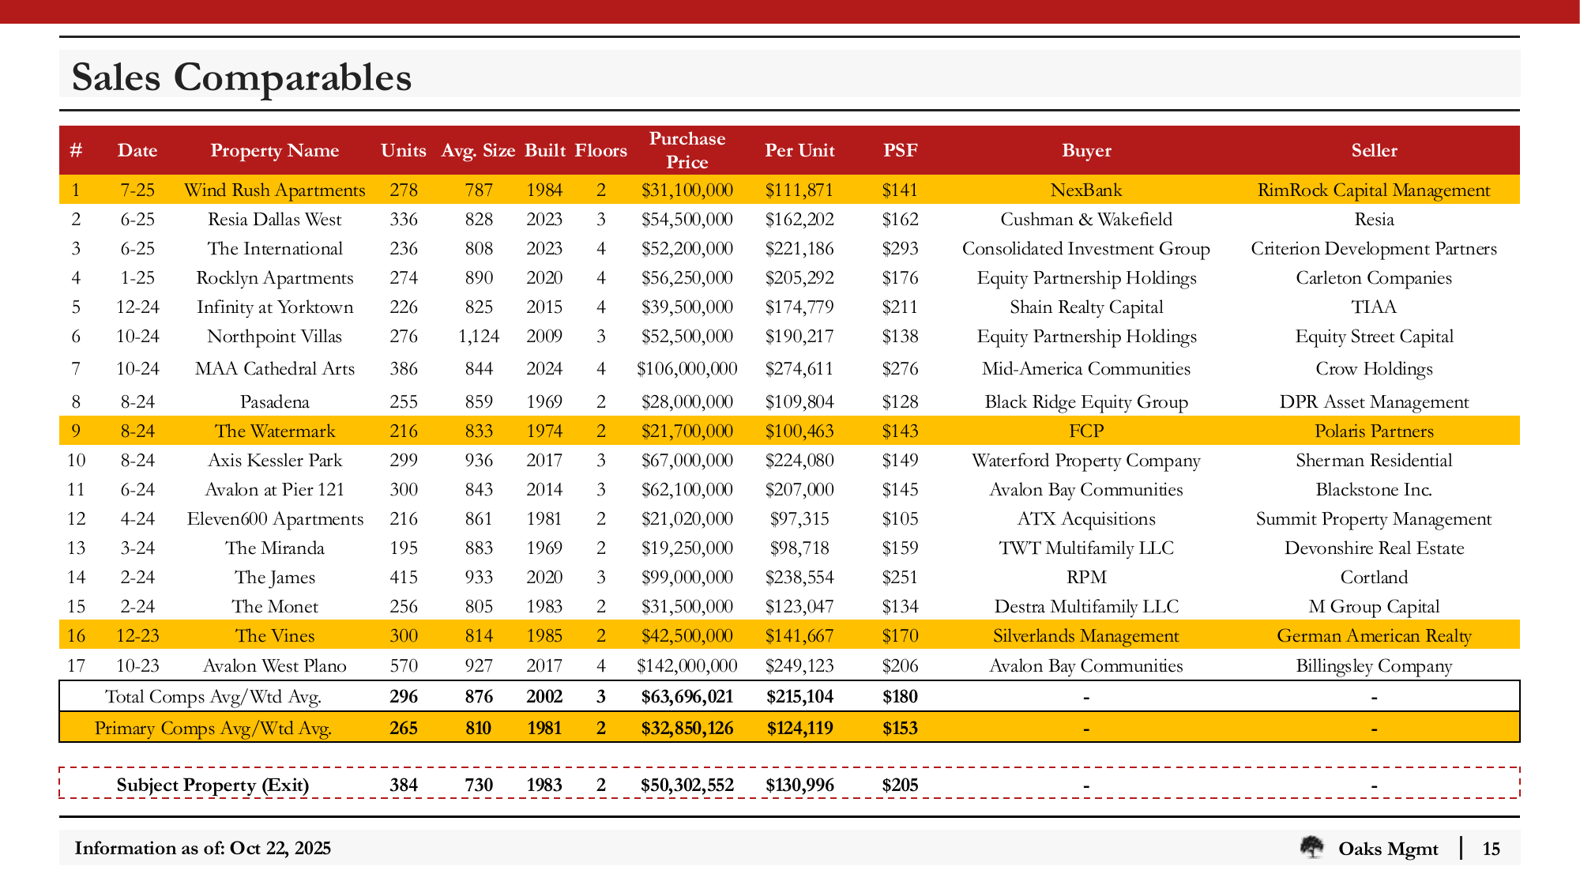Screen dimensions: 1580x889
Task: Click purchase price '$31,100,000'
Action: click(687, 190)
